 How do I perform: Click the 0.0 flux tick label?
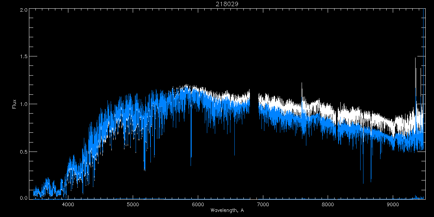[x=24, y=198]
